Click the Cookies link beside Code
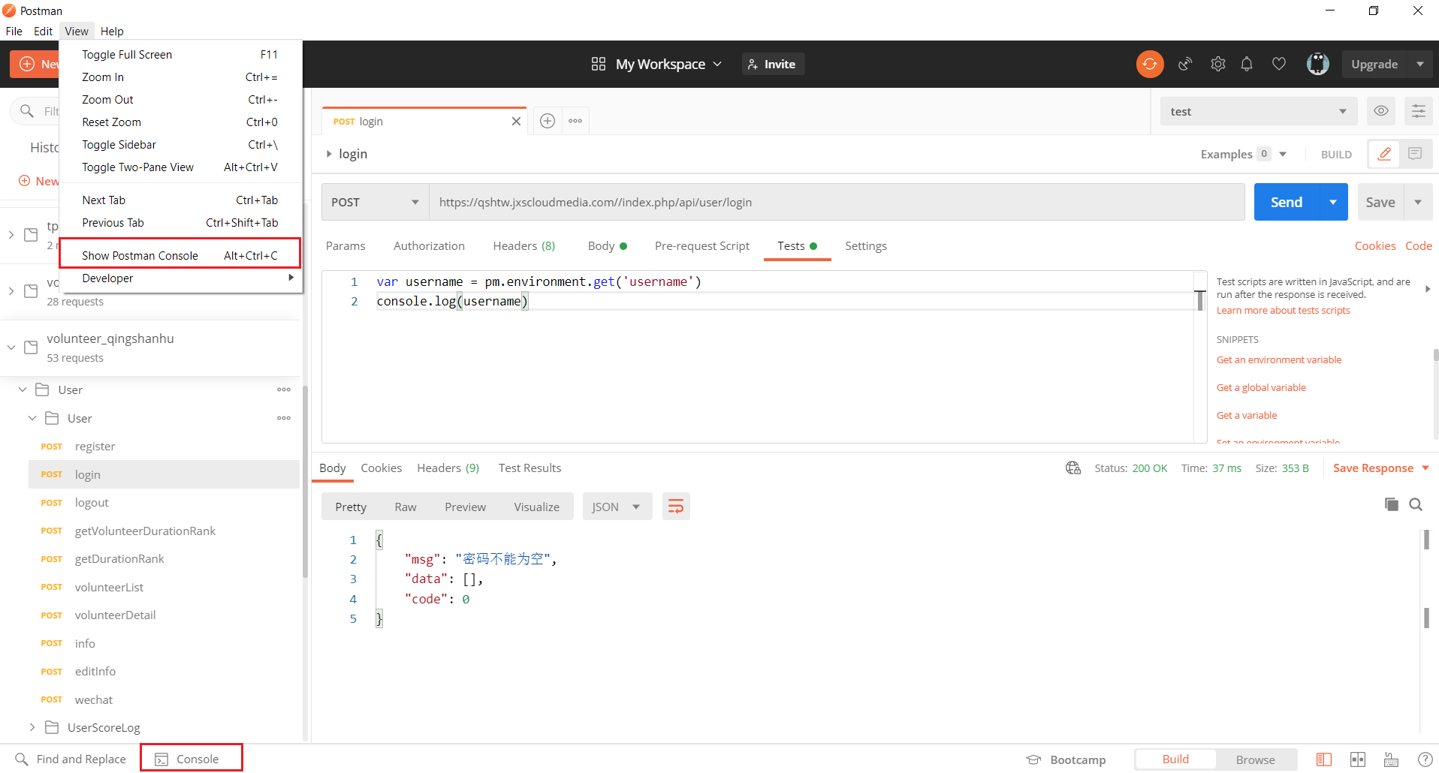 [x=1374, y=246]
